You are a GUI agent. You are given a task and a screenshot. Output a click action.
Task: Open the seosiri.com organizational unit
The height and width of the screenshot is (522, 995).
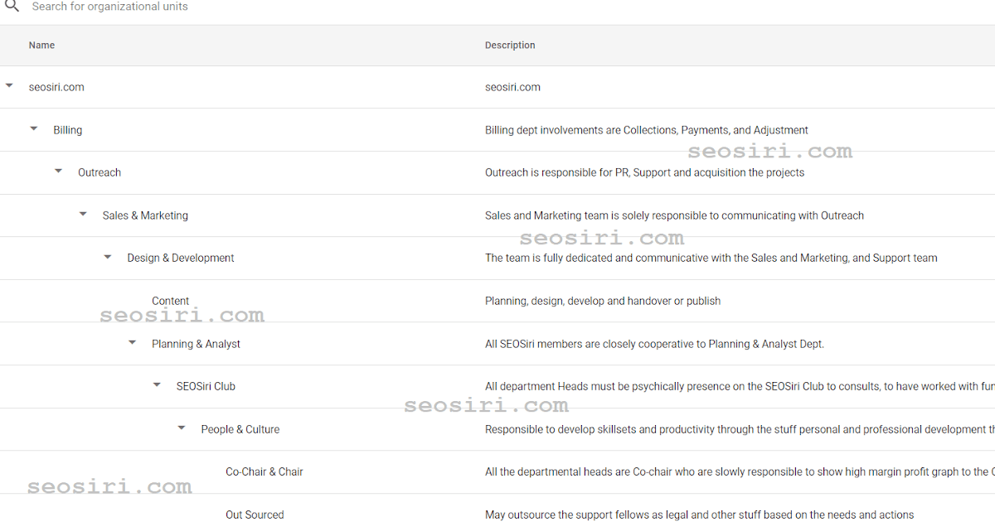[56, 86]
